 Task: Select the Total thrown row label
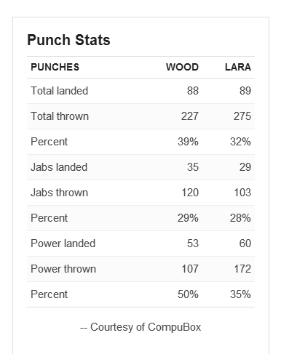[x=60, y=116]
